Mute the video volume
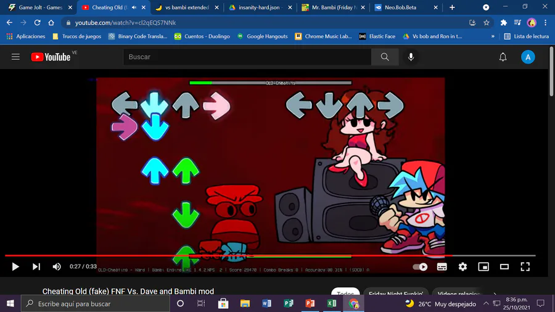The height and width of the screenshot is (312, 555). click(x=57, y=266)
